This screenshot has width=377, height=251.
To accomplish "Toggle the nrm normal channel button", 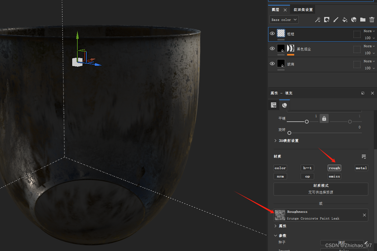I will pyautogui.click(x=280, y=176).
